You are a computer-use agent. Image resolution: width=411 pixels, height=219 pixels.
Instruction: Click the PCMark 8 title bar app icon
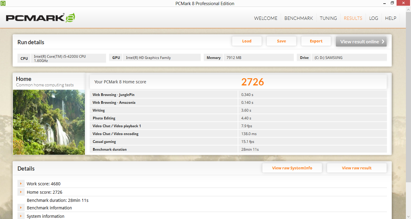3,3
